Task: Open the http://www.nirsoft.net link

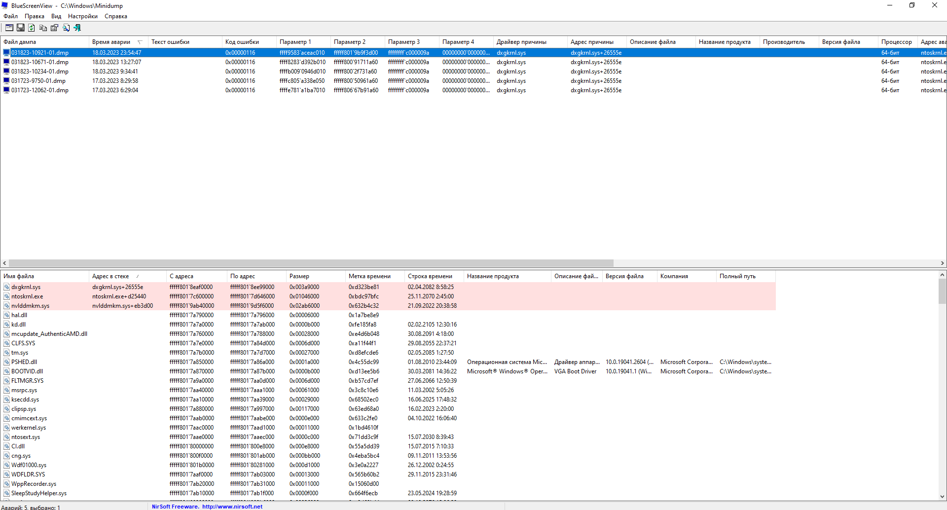Action: click(232, 507)
